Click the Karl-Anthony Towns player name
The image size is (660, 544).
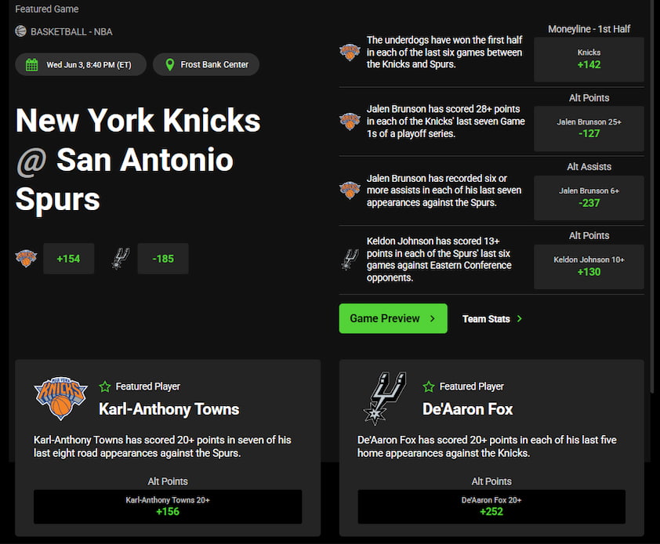point(169,409)
